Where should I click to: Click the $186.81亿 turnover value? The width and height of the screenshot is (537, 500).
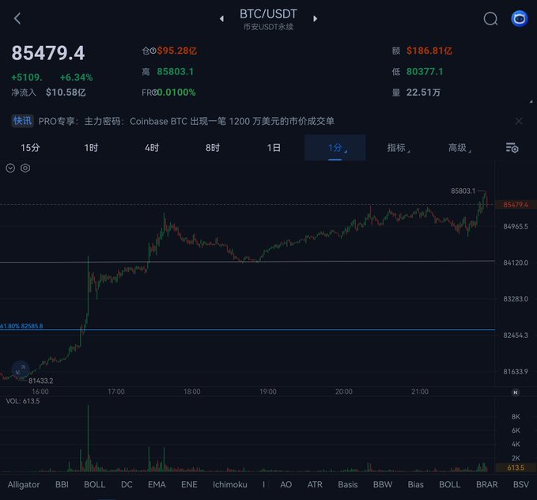(429, 51)
